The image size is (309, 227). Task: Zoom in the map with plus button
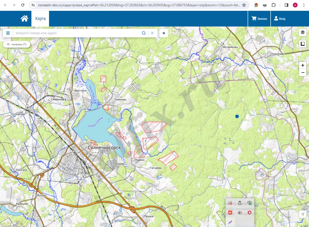303,65
